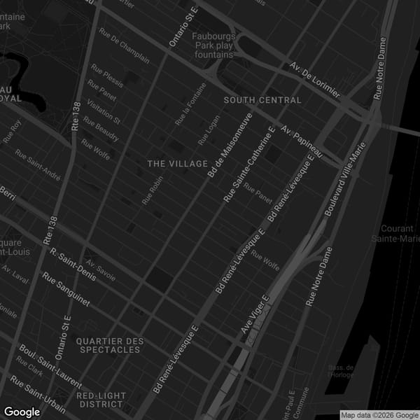420x420 pixels.
Task: Select the QUARTIER DES SPECTACLES label
Action: click(x=110, y=345)
